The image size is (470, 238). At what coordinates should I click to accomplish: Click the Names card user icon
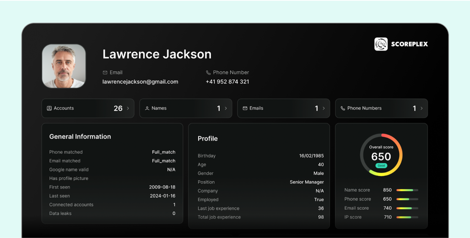[147, 108]
